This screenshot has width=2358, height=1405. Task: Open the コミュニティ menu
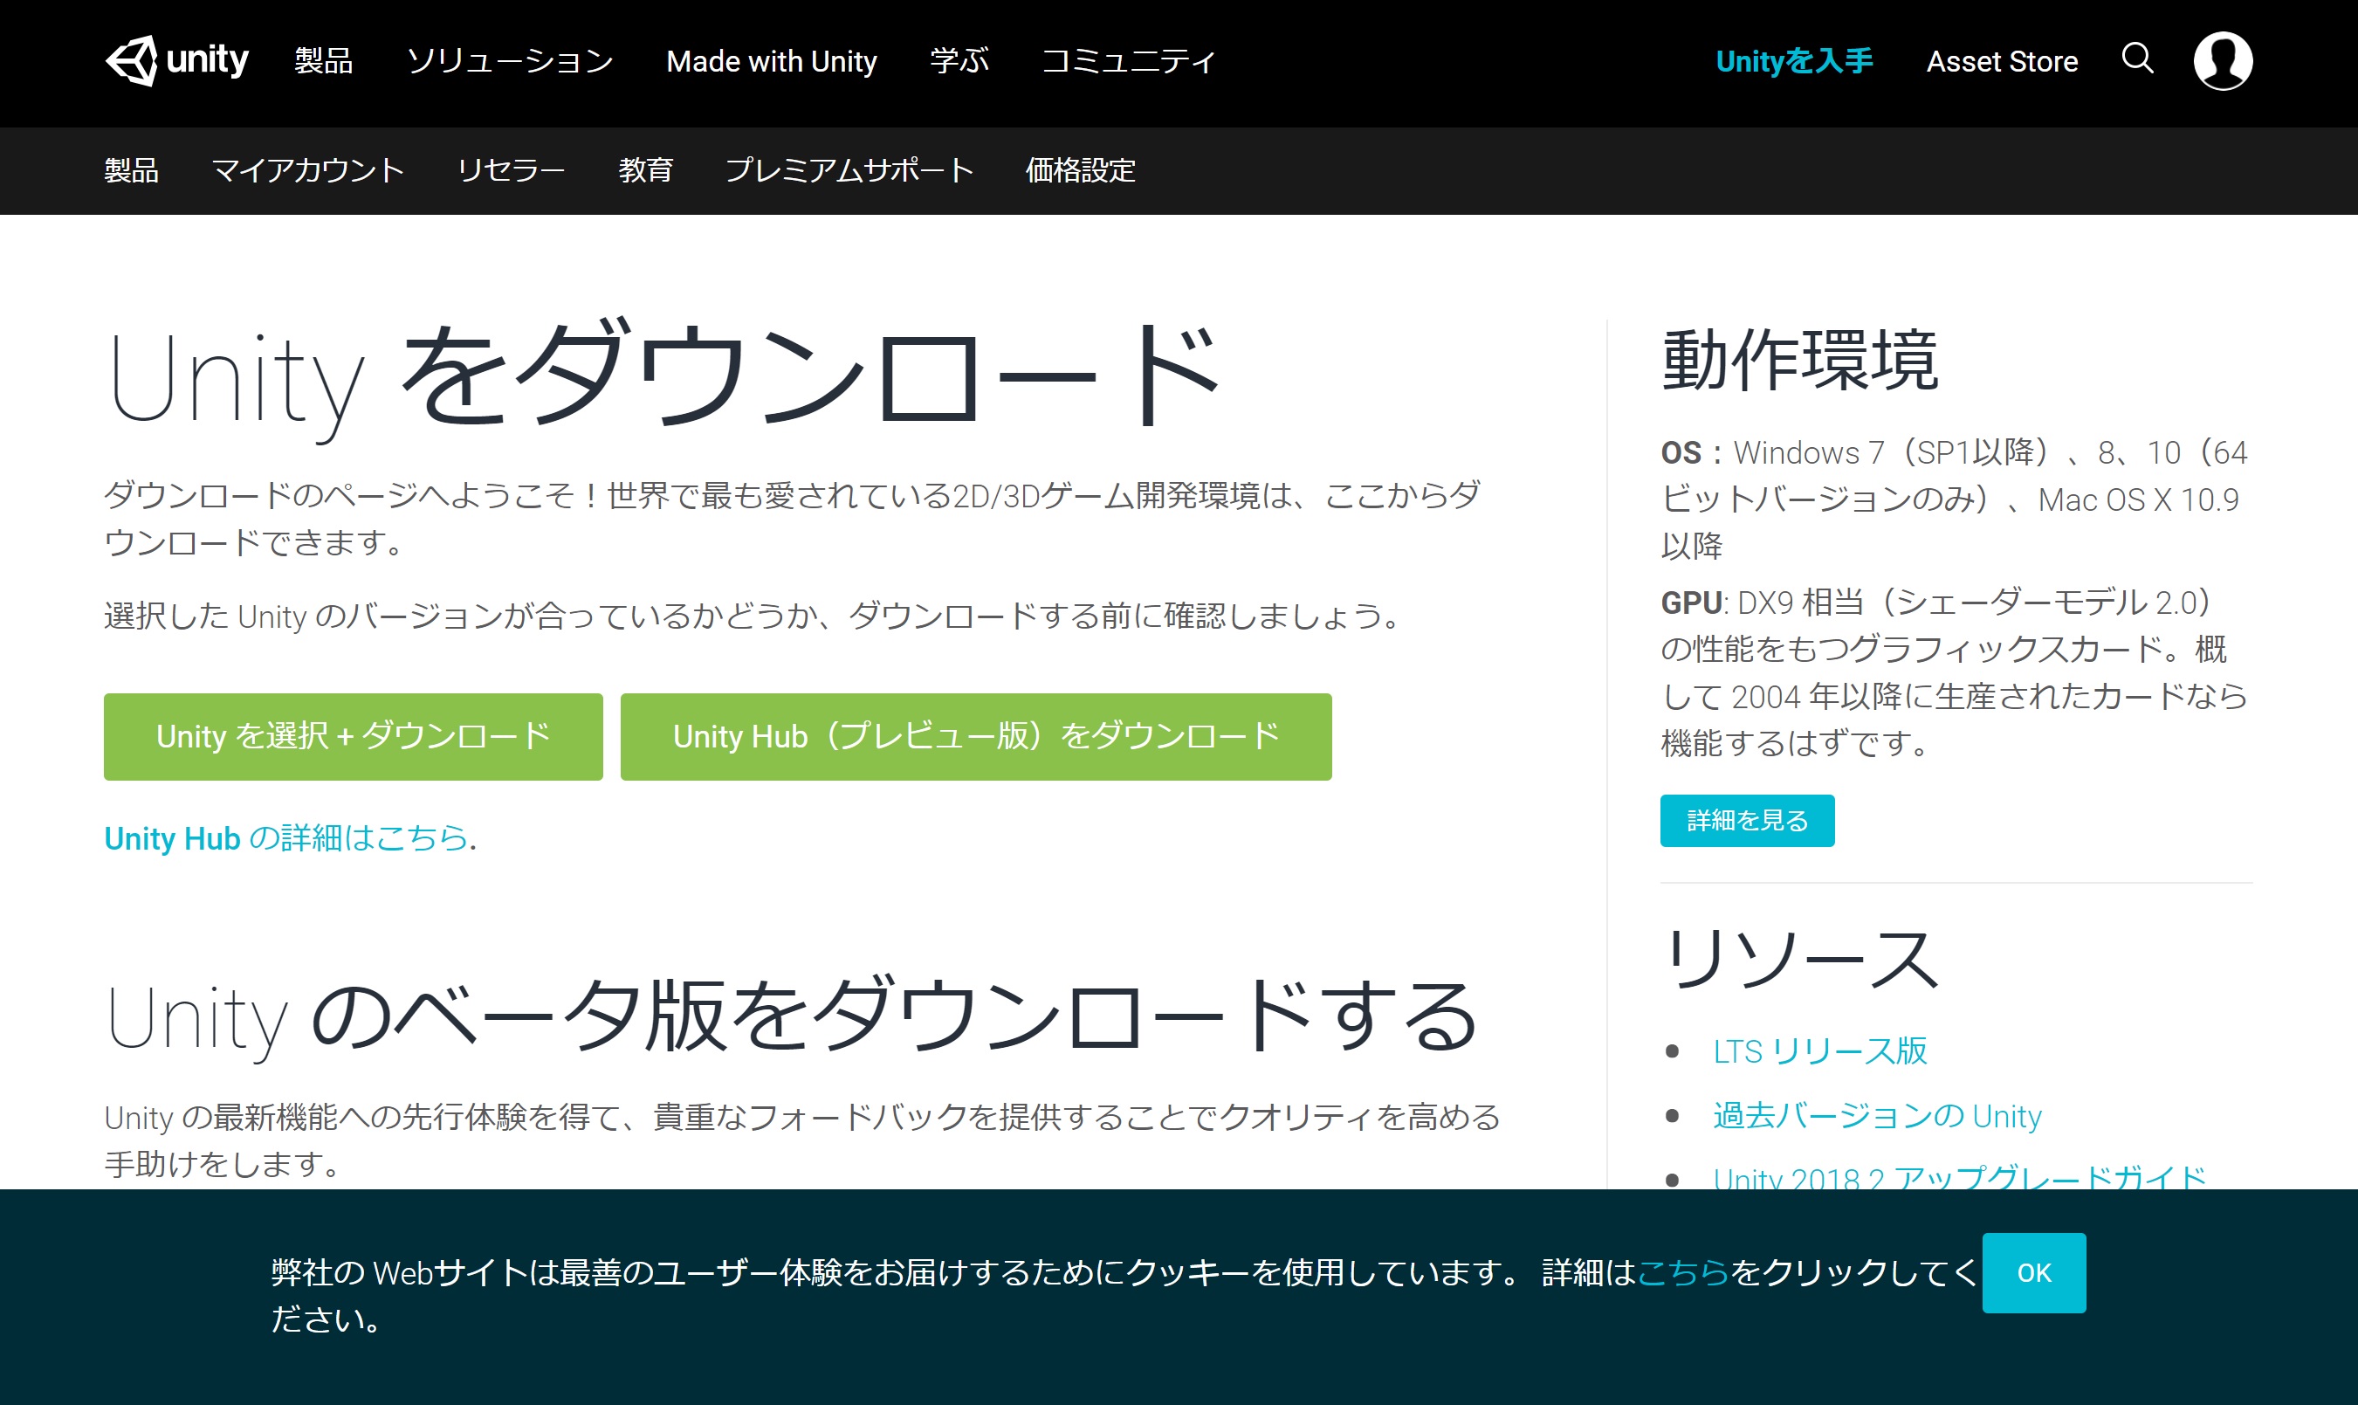click(1128, 61)
